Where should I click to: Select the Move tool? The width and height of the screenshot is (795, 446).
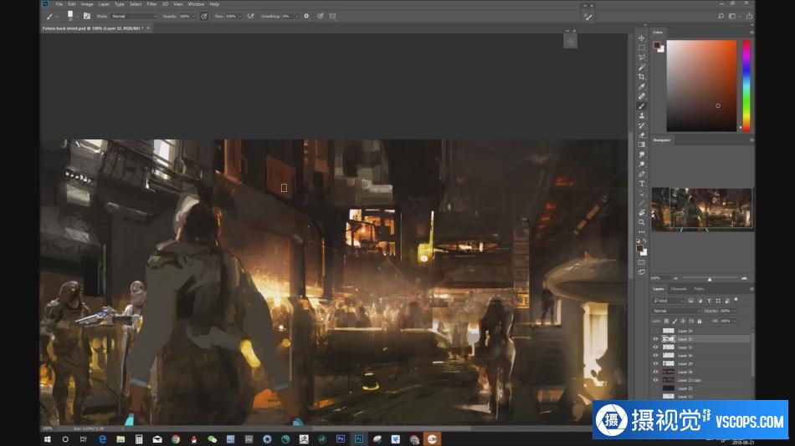pos(641,38)
